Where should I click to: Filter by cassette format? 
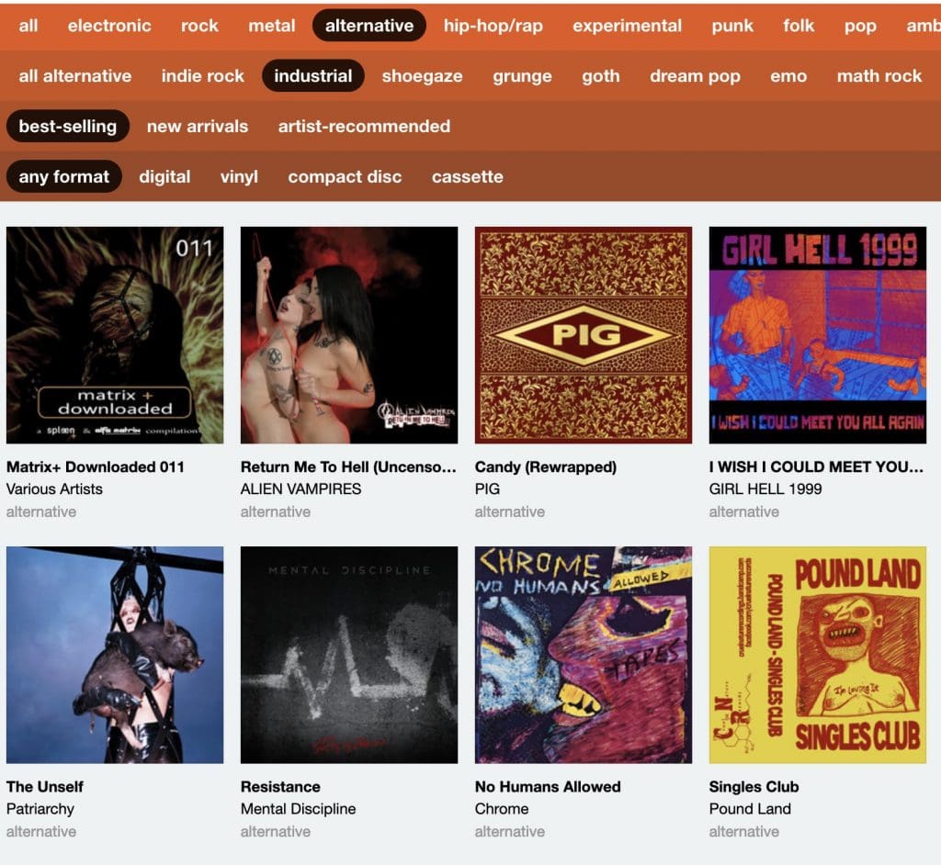[468, 177]
